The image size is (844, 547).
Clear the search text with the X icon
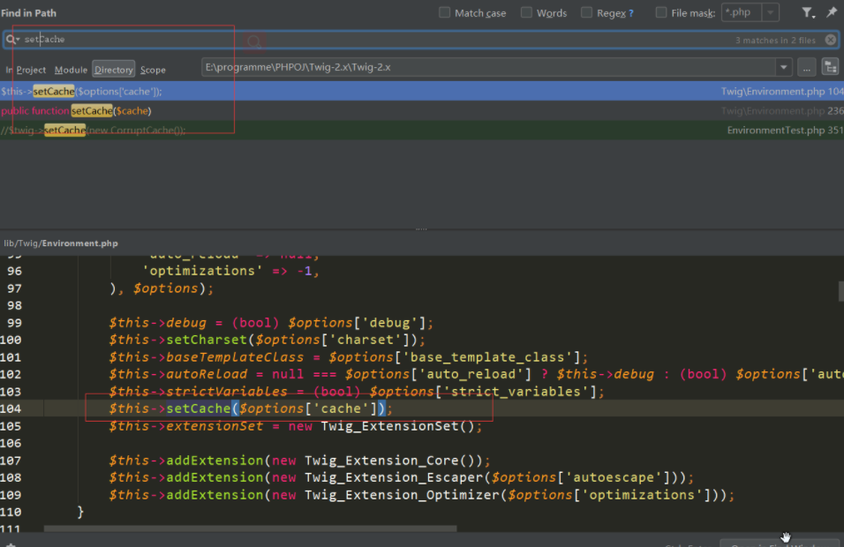[x=831, y=40]
